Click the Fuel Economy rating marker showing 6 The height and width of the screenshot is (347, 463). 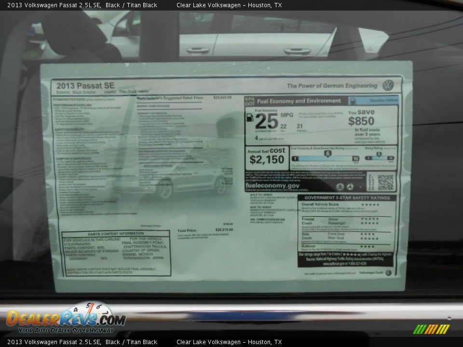coord(327,154)
